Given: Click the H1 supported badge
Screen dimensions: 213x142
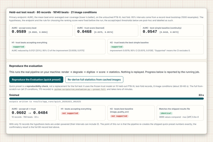Looking at the screenshot, I should coord(18,47).
